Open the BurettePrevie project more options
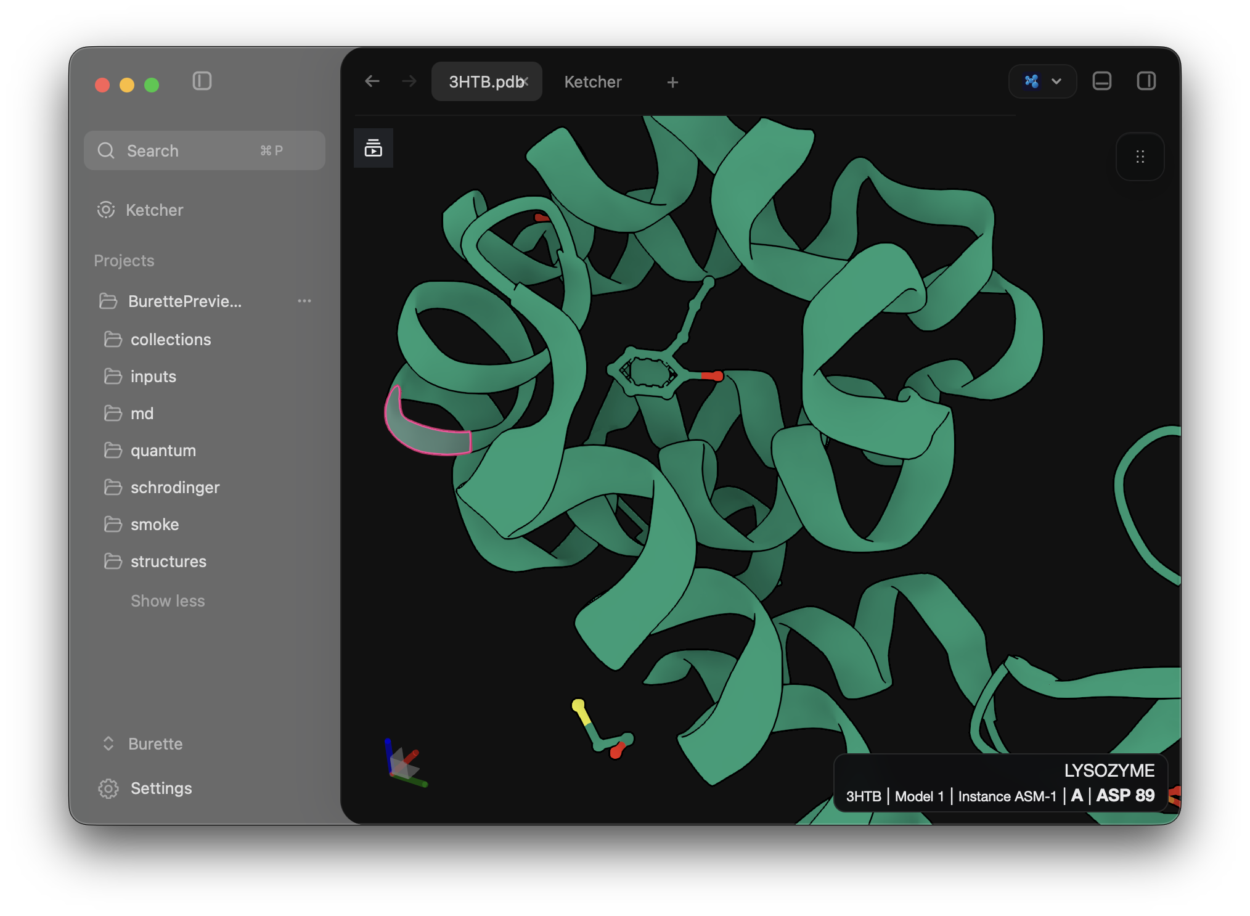Image resolution: width=1250 pixels, height=916 pixels. (x=304, y=301)
